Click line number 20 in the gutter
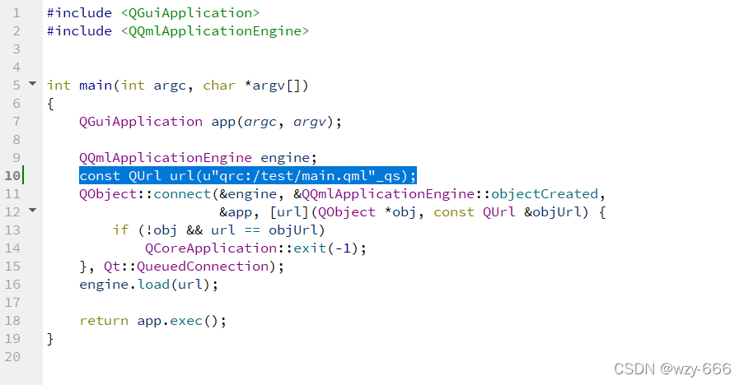Viewport: 744px width, 385px height. (12, 357)
